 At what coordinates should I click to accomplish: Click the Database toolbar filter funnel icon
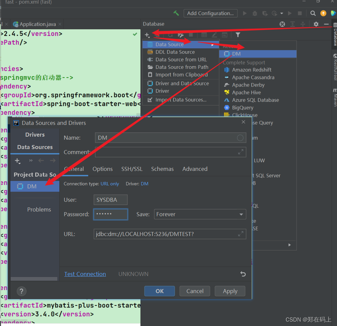(238, 35)
